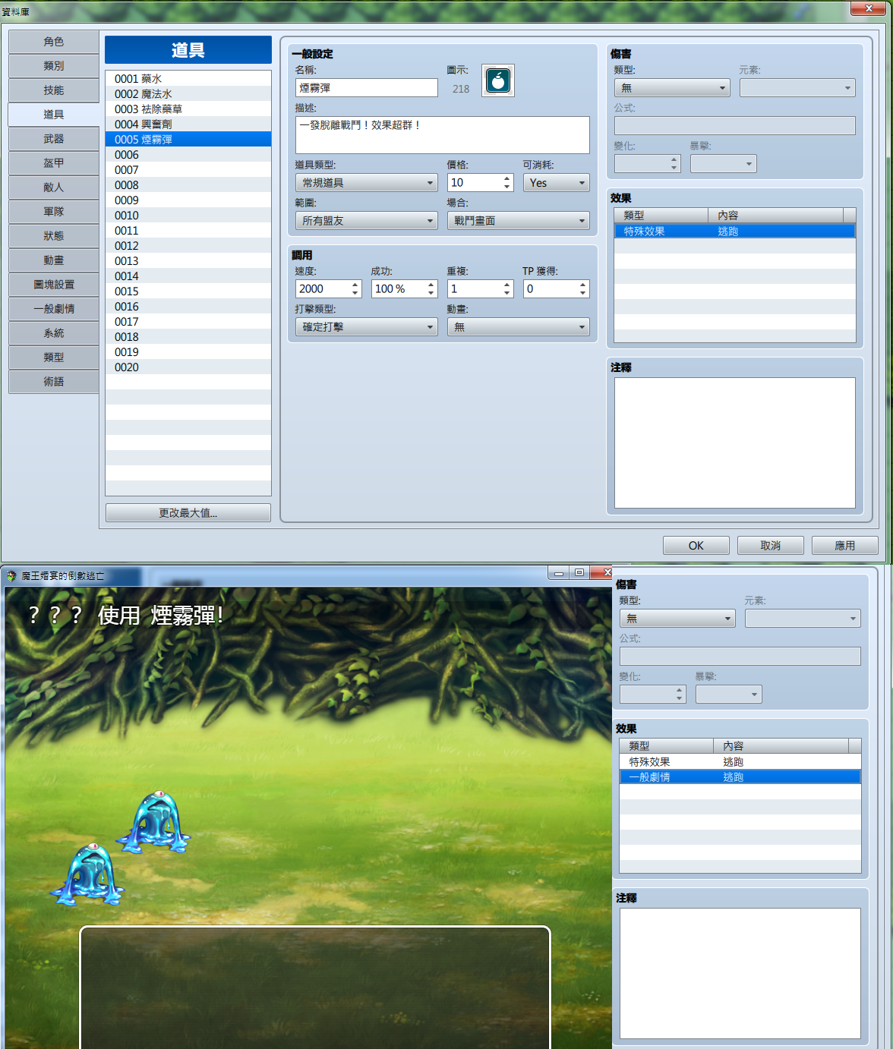Image resolution: width=893 pixels, height=1049 pixels.
Task: Click the 更改最大值 button
Action: 188,513
